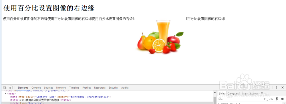The height and width of the screenshot is (104, 286).
Task: Open DevTools three-dot customize menu
Action: coord(277,88)
